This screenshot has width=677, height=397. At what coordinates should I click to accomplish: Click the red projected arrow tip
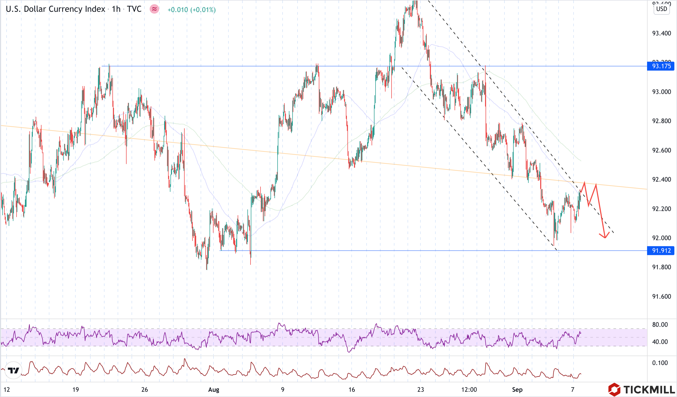point(605,237)
